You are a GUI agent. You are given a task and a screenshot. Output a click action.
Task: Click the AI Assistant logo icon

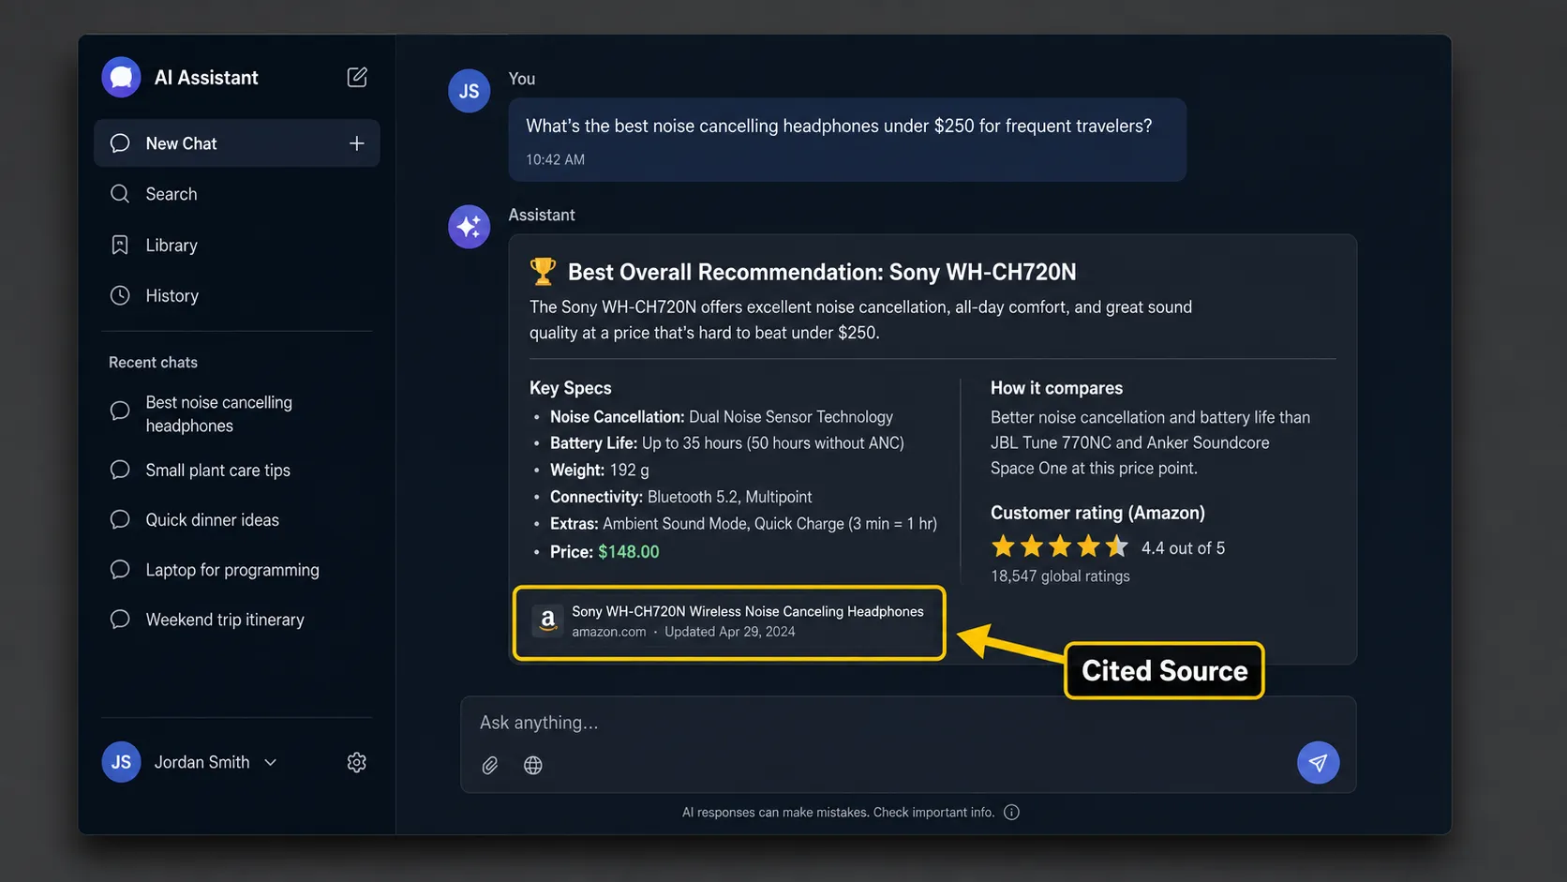(121, 78)
